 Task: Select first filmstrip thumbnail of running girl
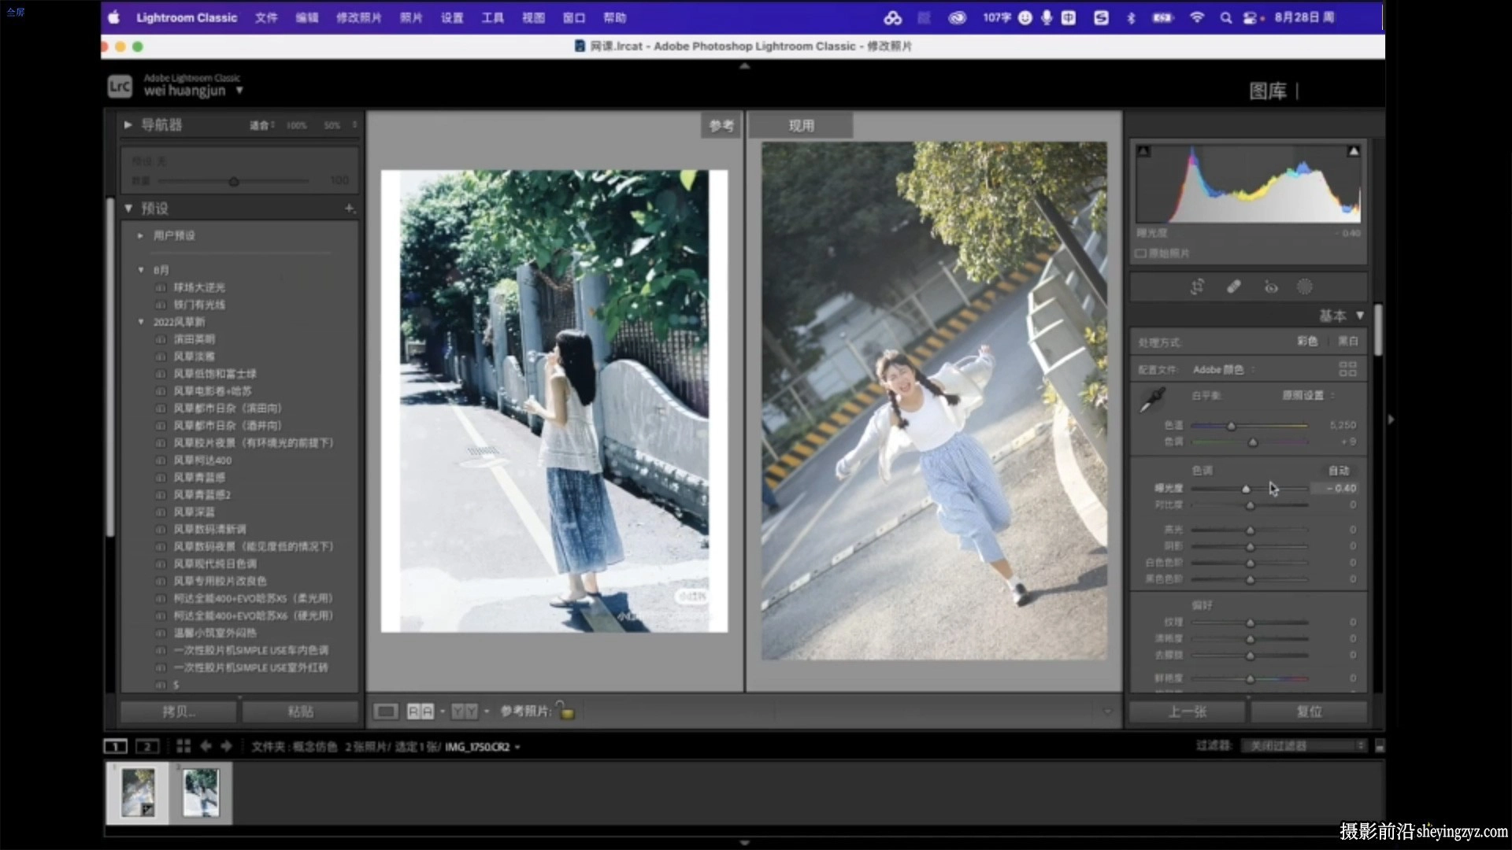(138, 793)
